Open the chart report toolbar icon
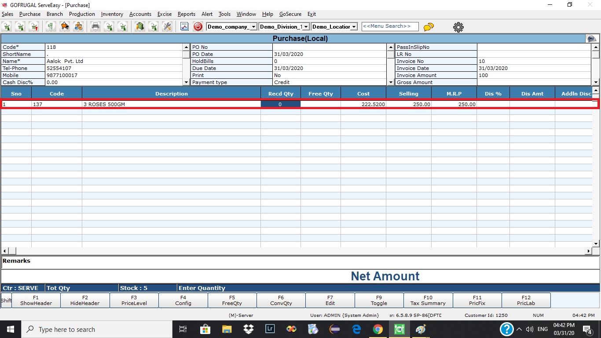Viewport: 601px width, 338px height. click(x=184, y=26)
